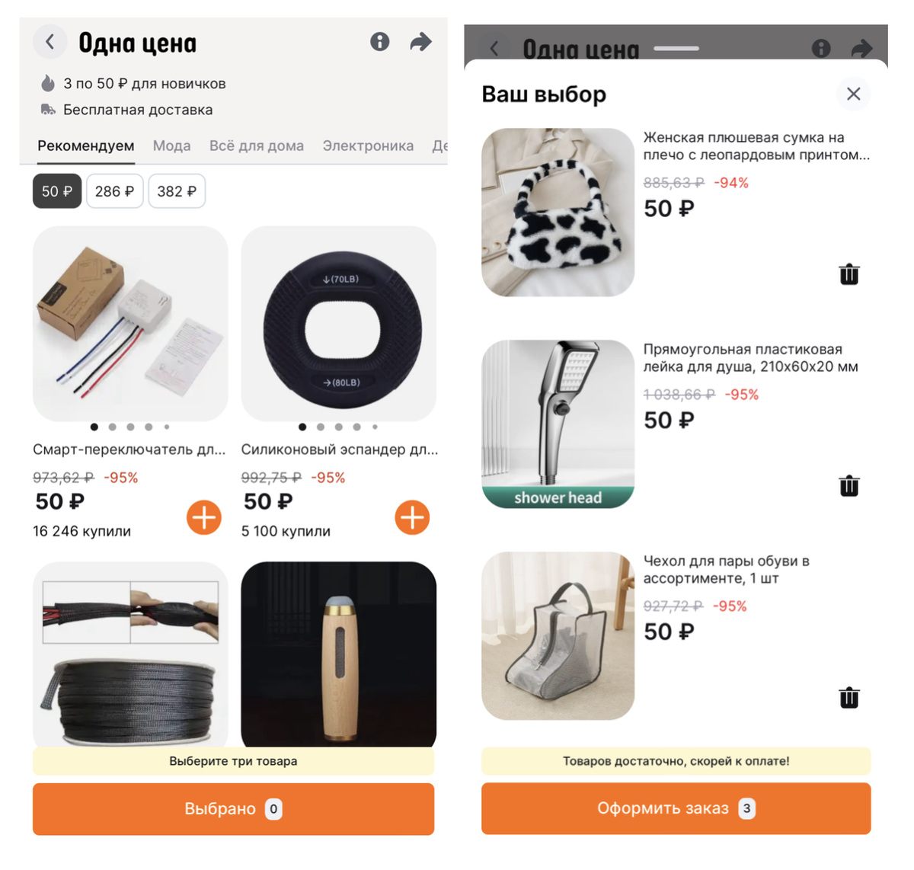
Task: Close the Ваш выбор panel
Action: (x=853, y=94)
